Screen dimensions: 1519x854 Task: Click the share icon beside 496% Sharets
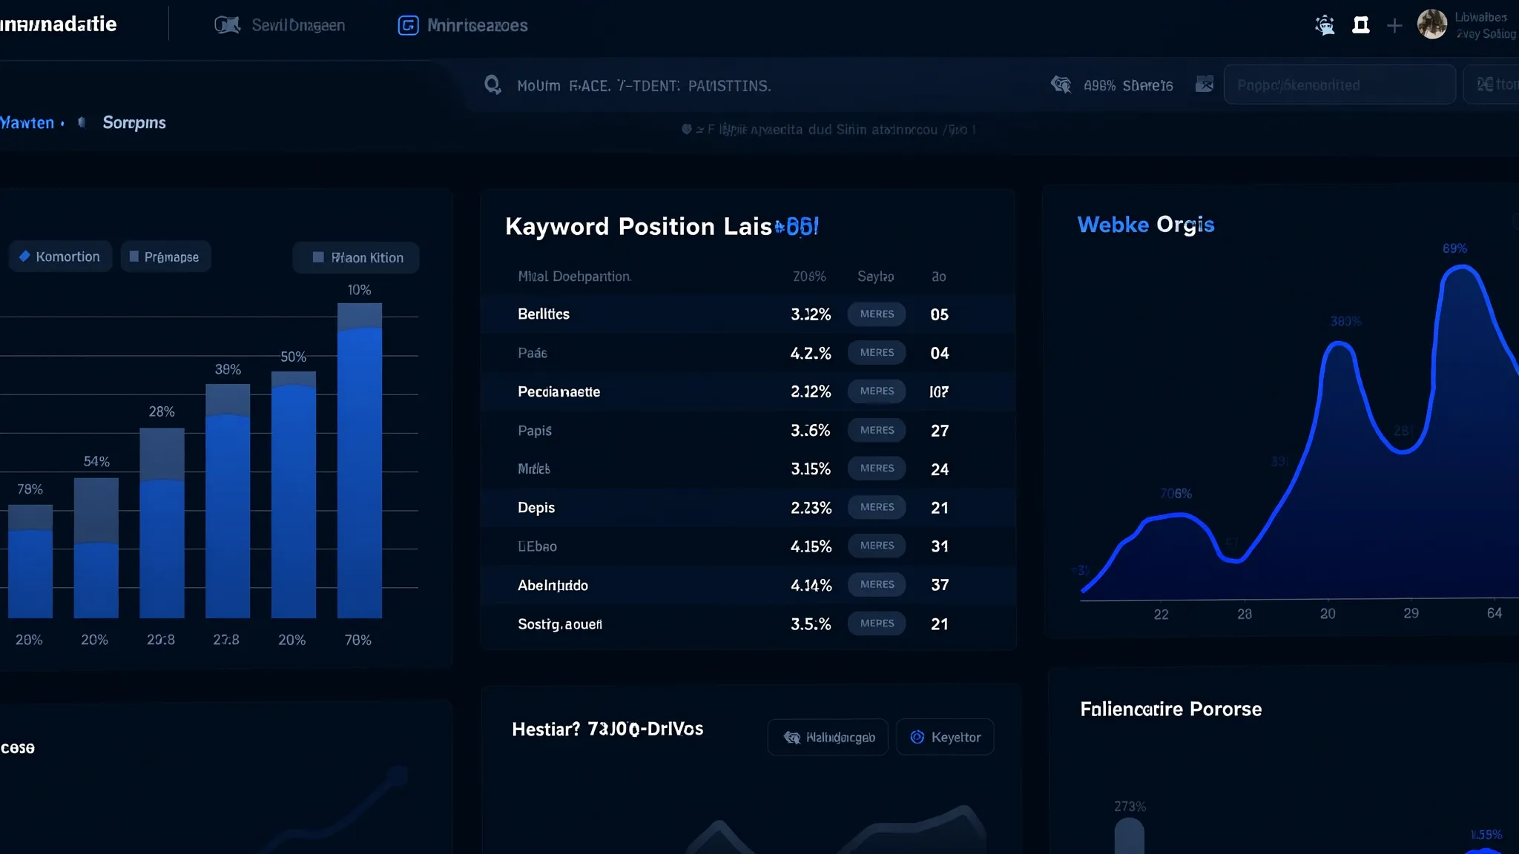point(1061,85)
